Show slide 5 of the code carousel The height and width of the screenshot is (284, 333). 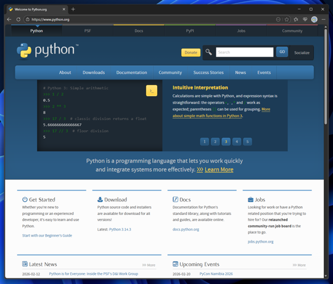tap(247, 142)
